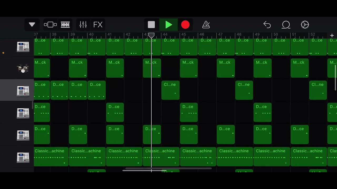
Task: Click the vertical scrollbar at the right edge
Action: coord(335,78)
